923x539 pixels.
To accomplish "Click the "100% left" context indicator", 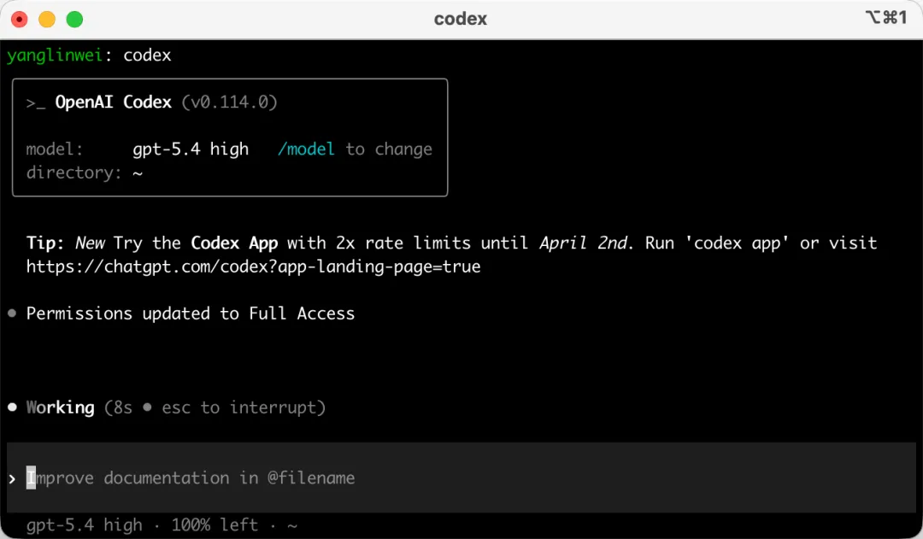I will (214, 525).
